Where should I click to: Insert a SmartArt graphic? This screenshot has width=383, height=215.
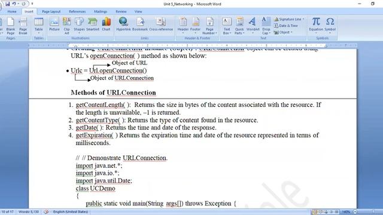tap(93, 24)
